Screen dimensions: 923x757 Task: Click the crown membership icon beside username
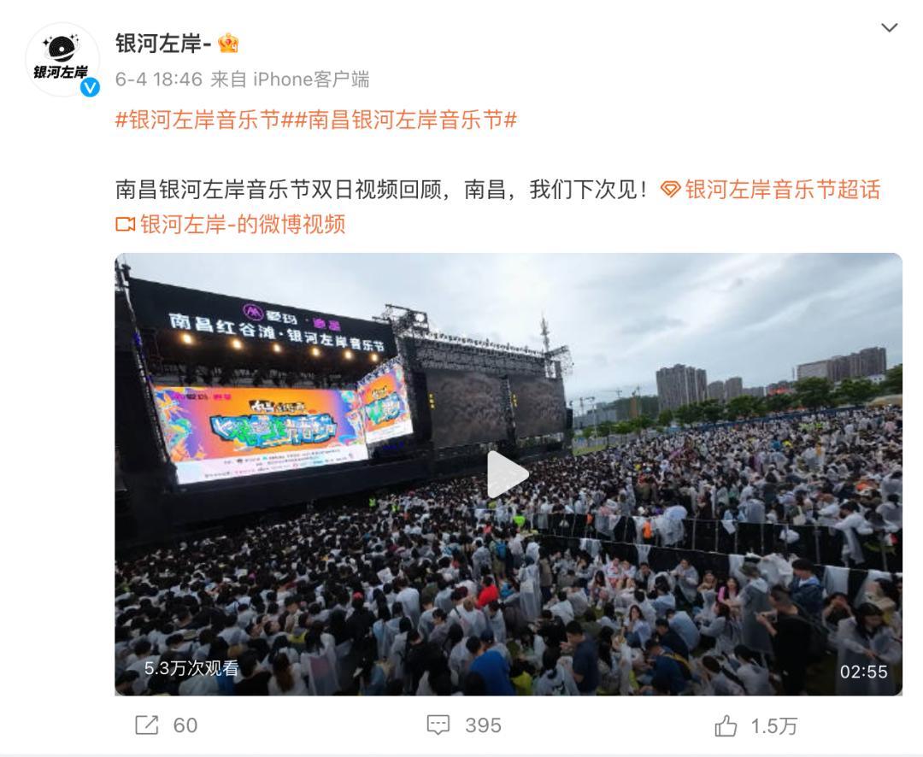[x=228, y=43]
